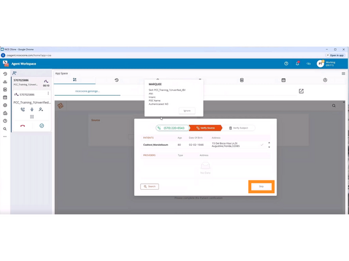This screenshot has width=349, height=261.
Task: Select the nicecxone.geisinger tab
Action: [x=87, y=91]
